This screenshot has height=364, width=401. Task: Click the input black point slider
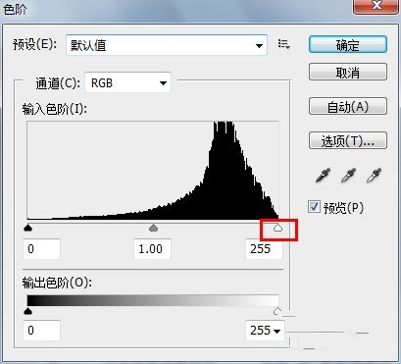28,228
